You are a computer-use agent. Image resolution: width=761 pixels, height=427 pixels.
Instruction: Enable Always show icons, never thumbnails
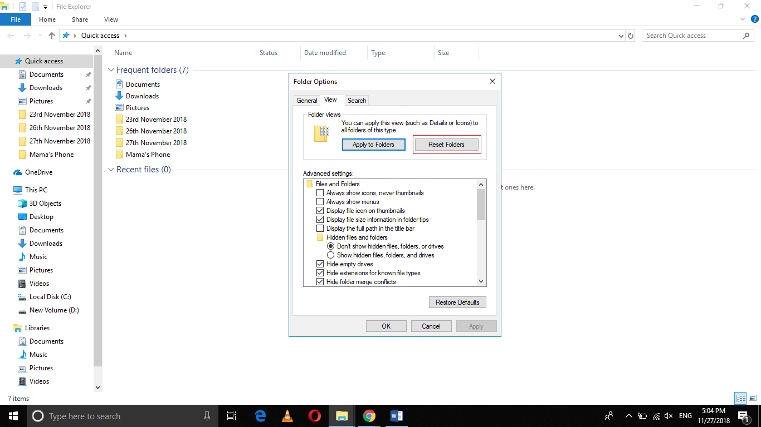click(320, 192)
